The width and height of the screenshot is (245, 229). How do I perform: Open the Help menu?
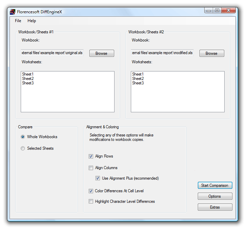click(32, 21)
